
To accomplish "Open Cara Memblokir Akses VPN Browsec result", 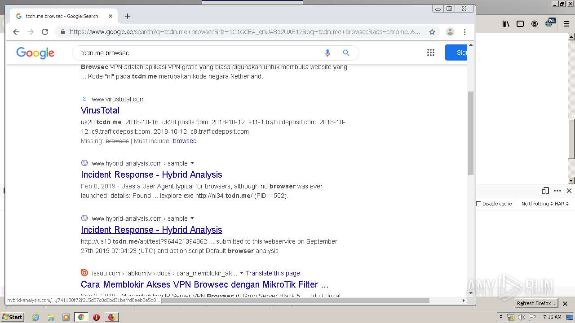I will (x=205, y=284).
